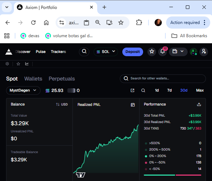Image resolution: width=212 pixels, height=181 pixels.
Task: Open calendar icon in Realized PNL
Action: [x=133, y=105]
